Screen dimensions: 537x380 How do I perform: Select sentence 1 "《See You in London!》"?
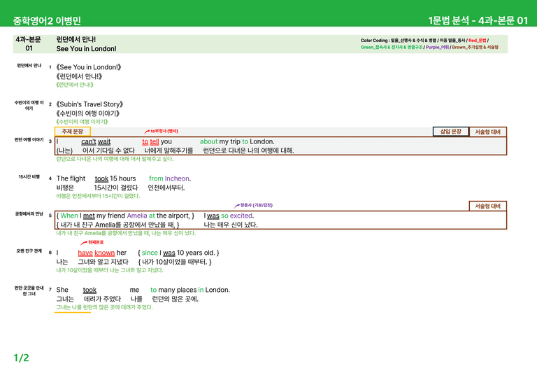(x=89, y=67)
